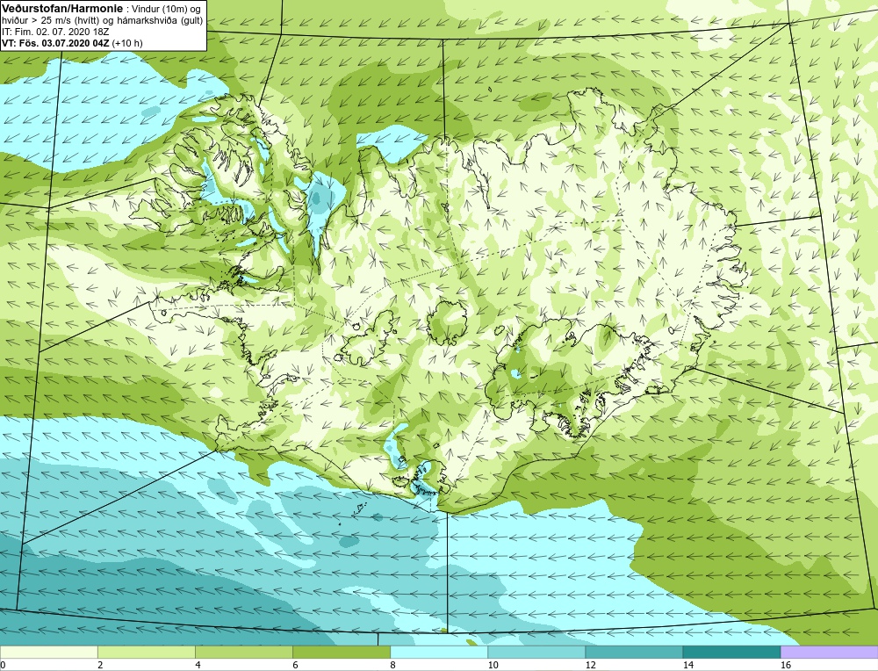Click the 12–14 m/s dark teal legend swatch
Image resolution: width=878 pixels, height=671 pixels.
[x=633, y=652]
